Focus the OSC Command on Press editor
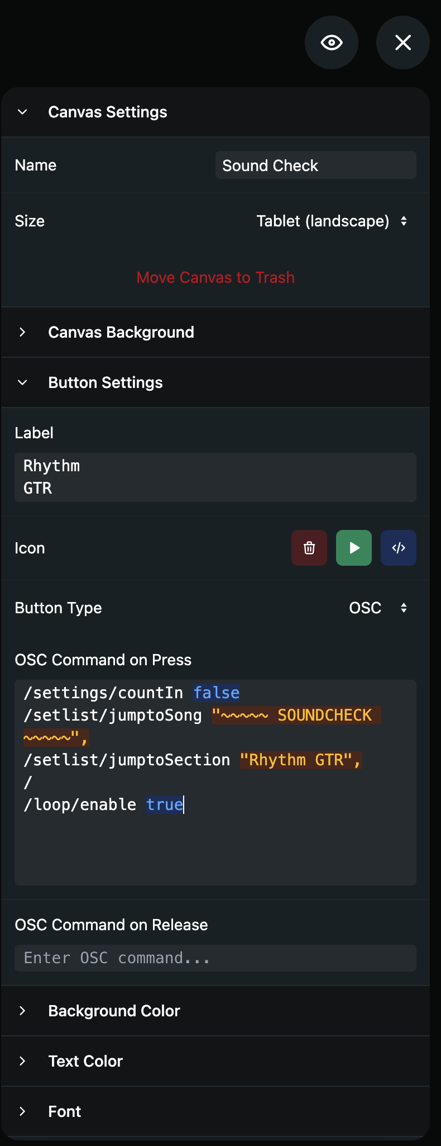Viewport: 441px width, 1146px height. (215, 839)
